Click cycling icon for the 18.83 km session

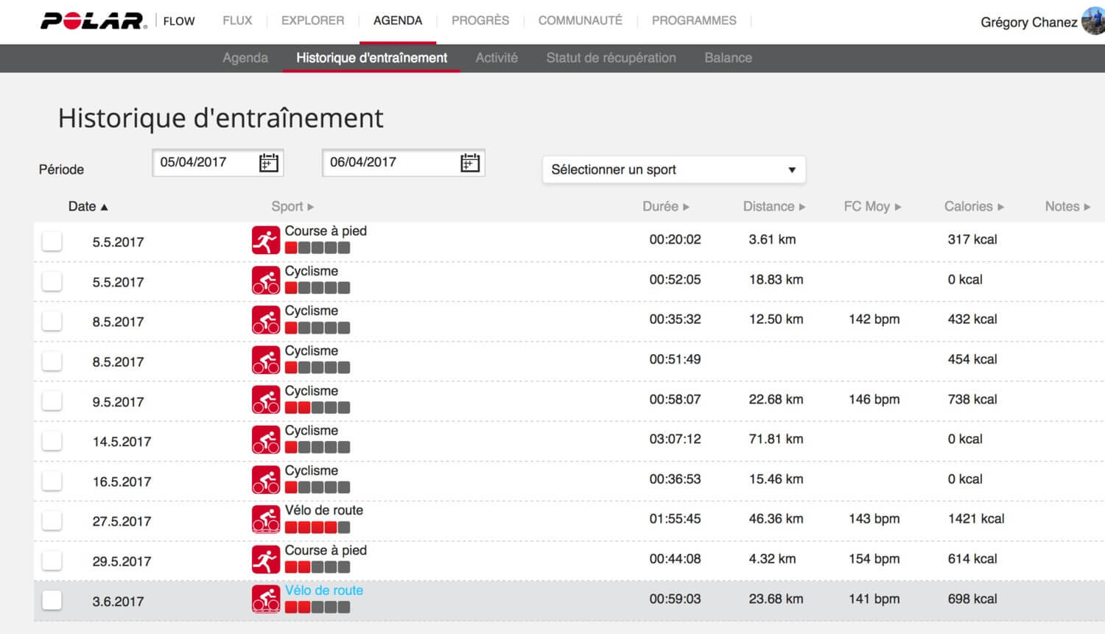(266, 280)
